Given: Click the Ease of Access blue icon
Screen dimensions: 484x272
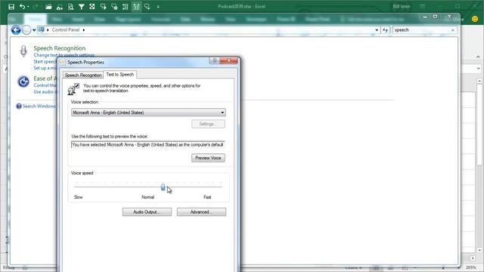Looking at the screenshot, I should coord(23,82).
